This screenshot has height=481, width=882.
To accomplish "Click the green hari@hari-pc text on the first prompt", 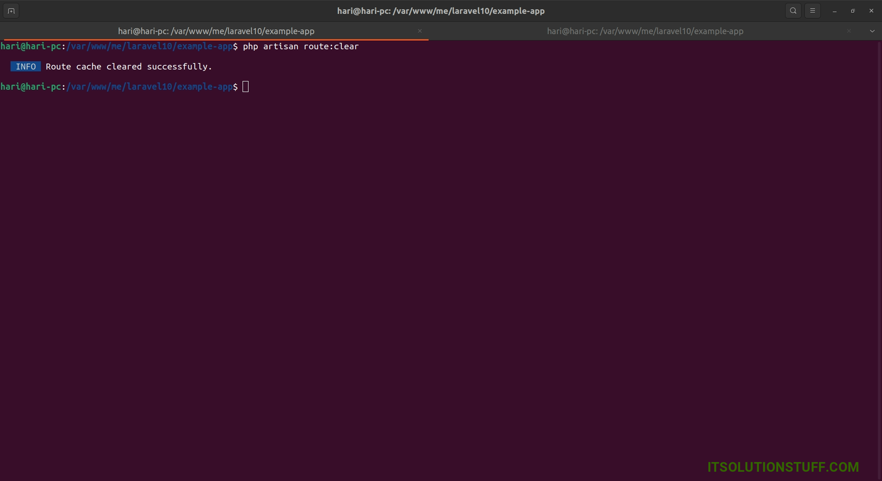I will [x=31, y=46].
